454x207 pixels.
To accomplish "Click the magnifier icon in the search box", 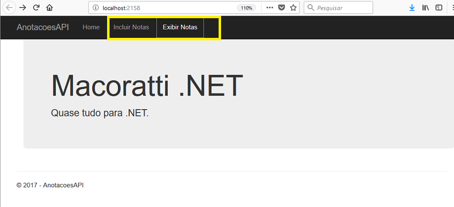I will click(311, 8).
